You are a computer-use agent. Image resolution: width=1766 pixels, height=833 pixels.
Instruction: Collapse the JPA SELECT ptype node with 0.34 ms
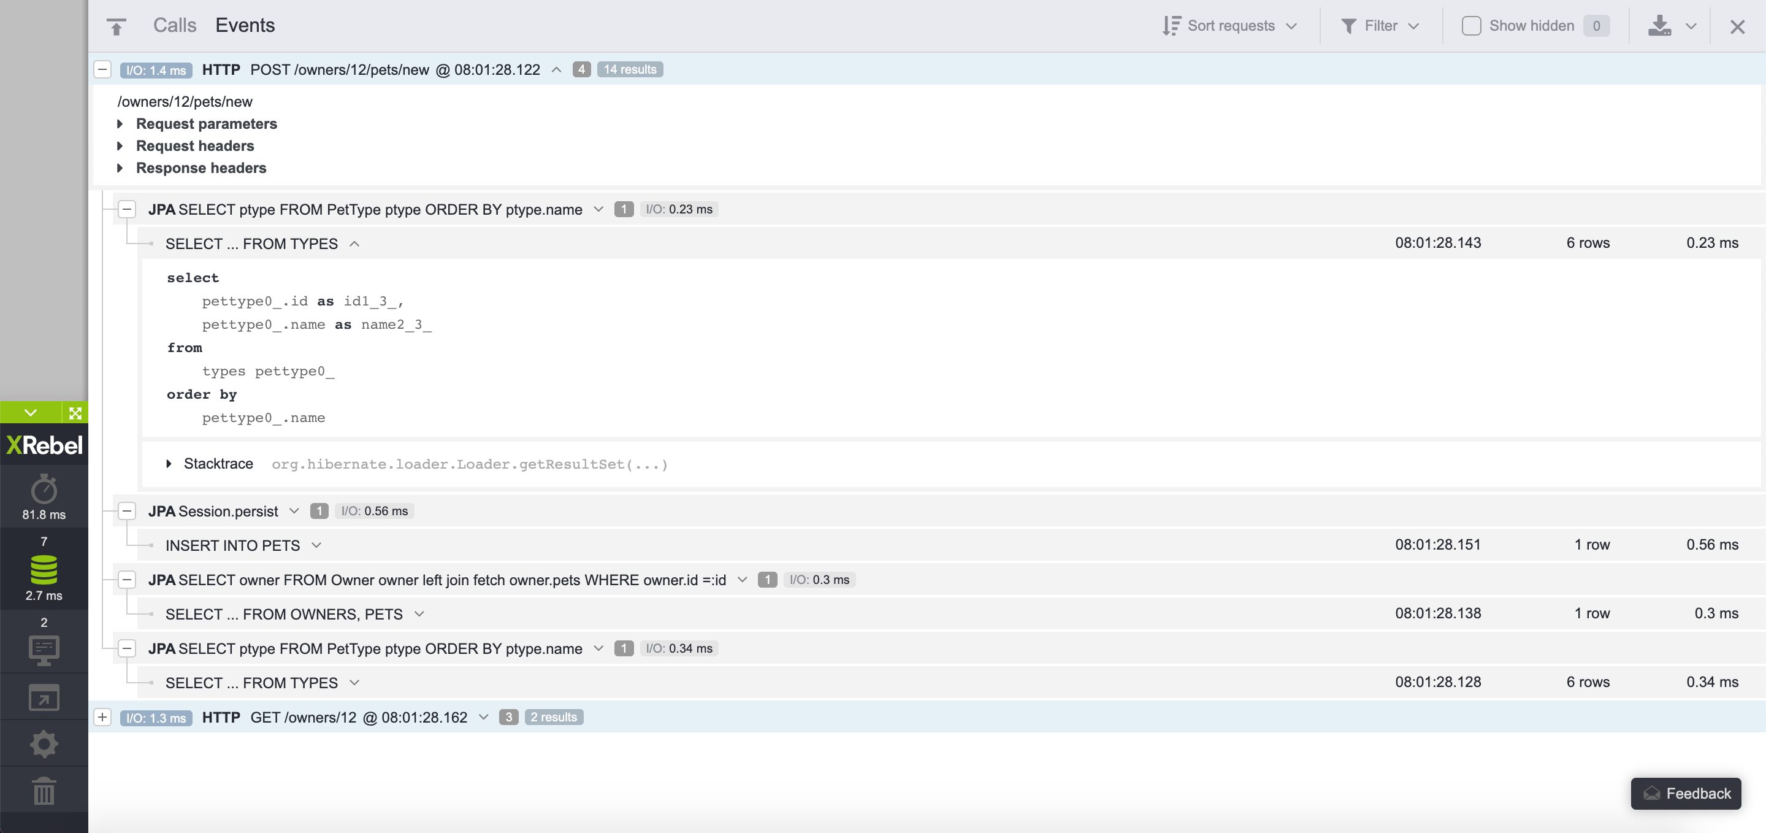(127, 648)
